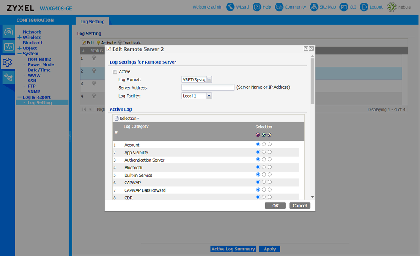Select middle radio button for Account log
The image size is (420, 256).
click(x=264, y=144)
